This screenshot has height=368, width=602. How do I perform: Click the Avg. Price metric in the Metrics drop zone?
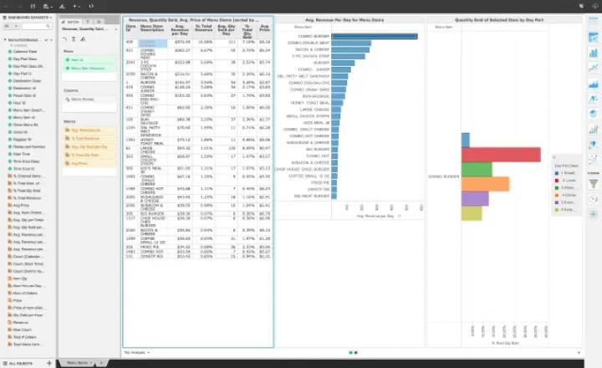click(x=79, y=163)
